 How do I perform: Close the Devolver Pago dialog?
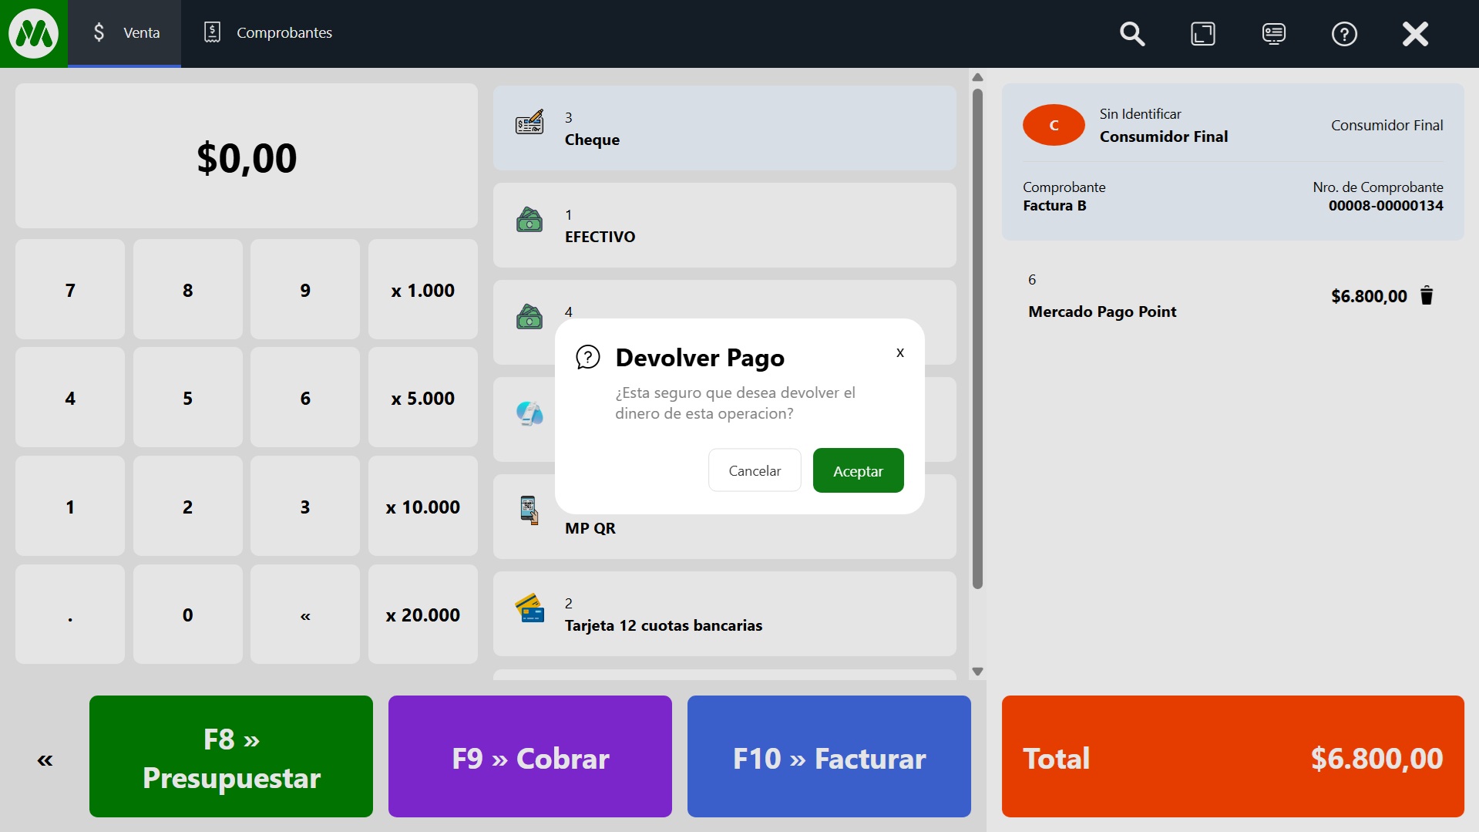pyautogui.click(x=899, y=352)
